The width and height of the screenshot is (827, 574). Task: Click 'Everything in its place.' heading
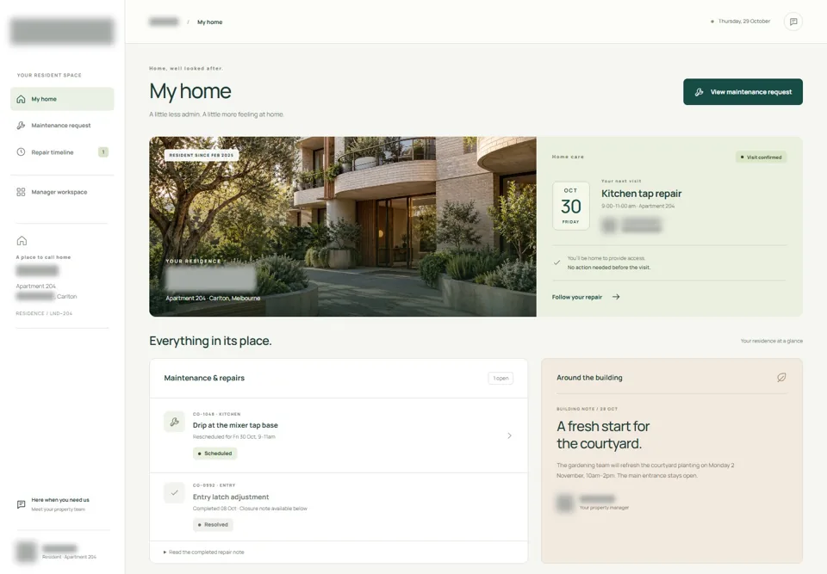coord(210,341)
